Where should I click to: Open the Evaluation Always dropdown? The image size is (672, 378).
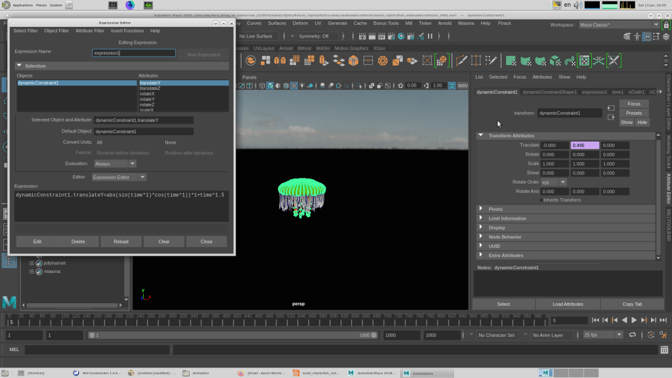click(115, 163)
